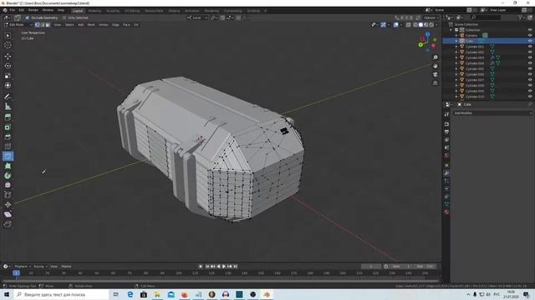Toggle camera view icon in viewport
The height and width of the screenshot is (300, 535).
436,74
